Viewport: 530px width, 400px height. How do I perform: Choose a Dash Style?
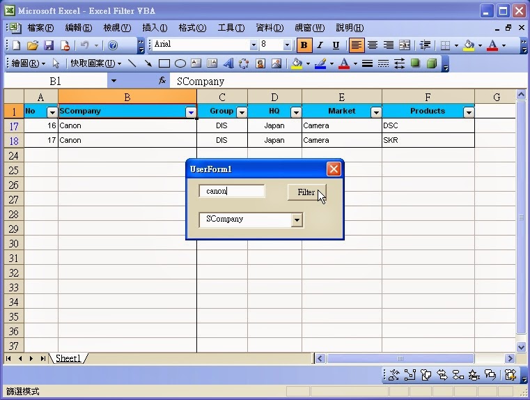coord(383,63)
